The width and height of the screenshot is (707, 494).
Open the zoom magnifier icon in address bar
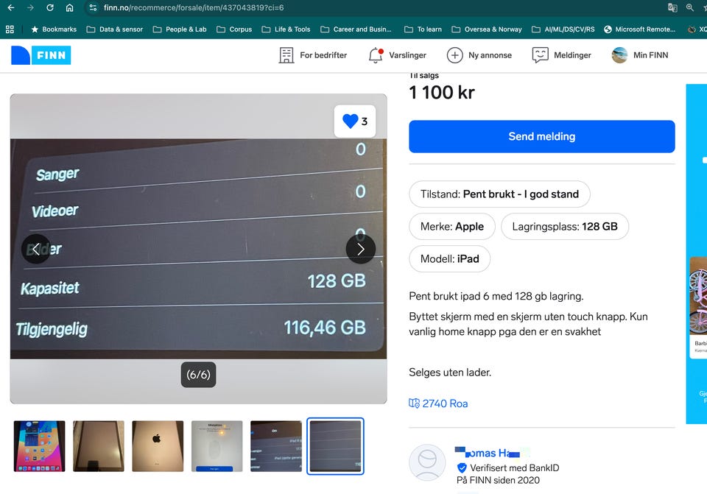[690, 7]
